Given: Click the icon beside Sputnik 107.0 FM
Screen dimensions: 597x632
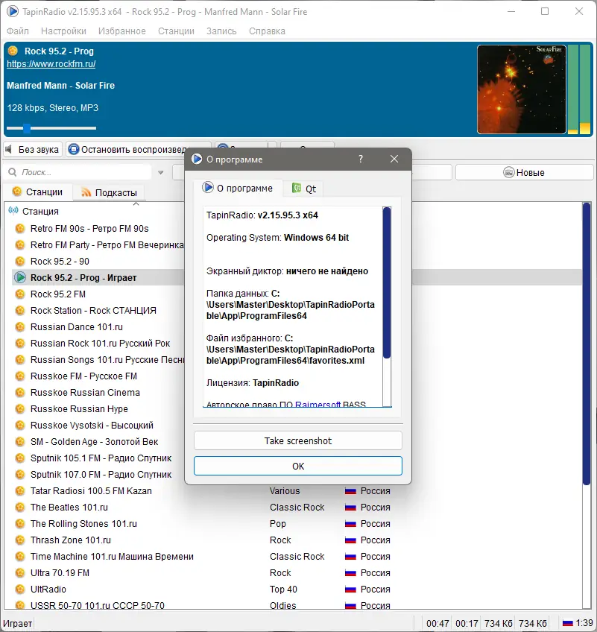Looking at the screenshot, I should 20,475.
